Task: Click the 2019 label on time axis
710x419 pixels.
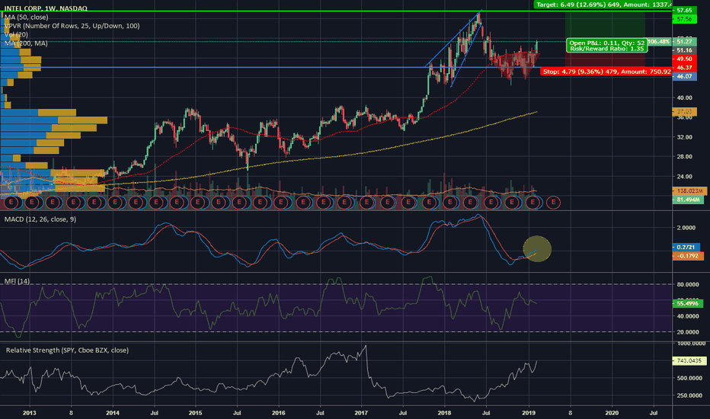Action: coord(529,413)
